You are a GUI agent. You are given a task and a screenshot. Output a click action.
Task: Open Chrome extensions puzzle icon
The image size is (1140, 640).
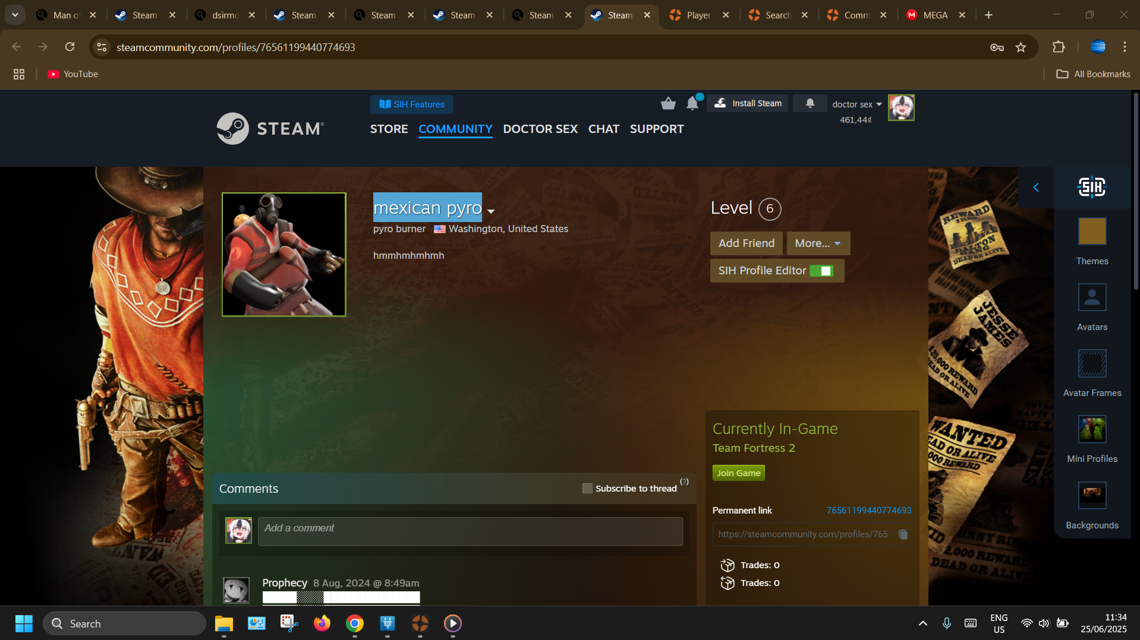pos(1058,47)
